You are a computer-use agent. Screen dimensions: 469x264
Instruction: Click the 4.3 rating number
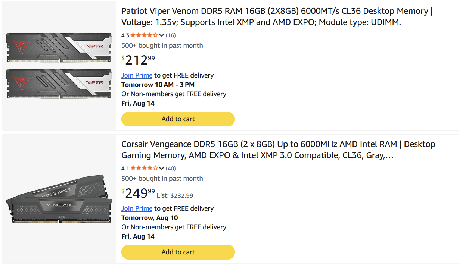coord(125,35)
